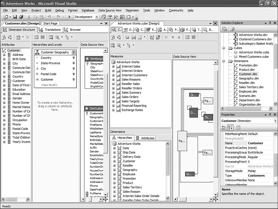Viewport: 278px width, 209px height.
Task: Click the Save All icon
Action: 21,17
